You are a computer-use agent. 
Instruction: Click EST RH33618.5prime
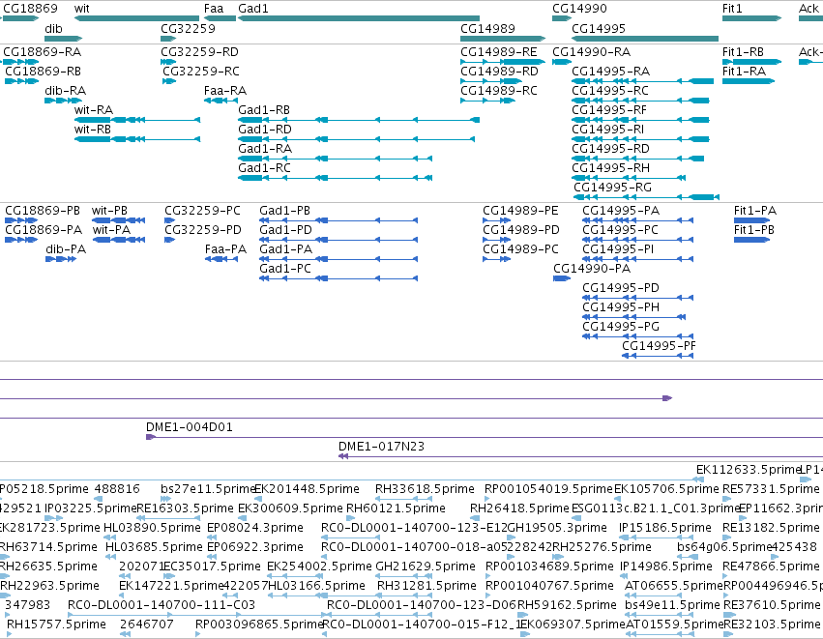tap(425, 489)
